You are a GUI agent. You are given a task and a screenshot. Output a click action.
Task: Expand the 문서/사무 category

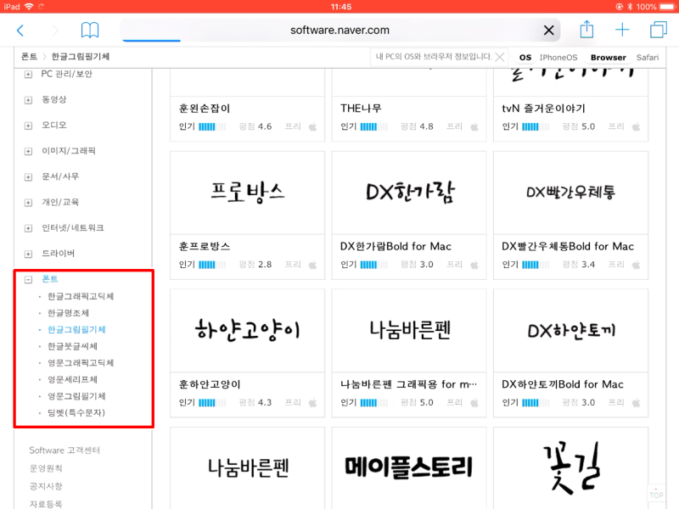click(x=28, y=177)
